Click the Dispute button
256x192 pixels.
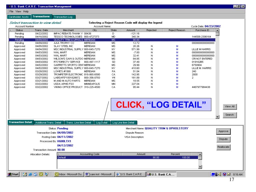click(x=223, y=139)
